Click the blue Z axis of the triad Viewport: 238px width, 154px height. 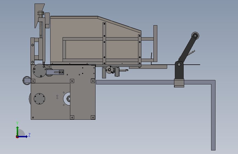pyautogui.click(x=23, y=136)
